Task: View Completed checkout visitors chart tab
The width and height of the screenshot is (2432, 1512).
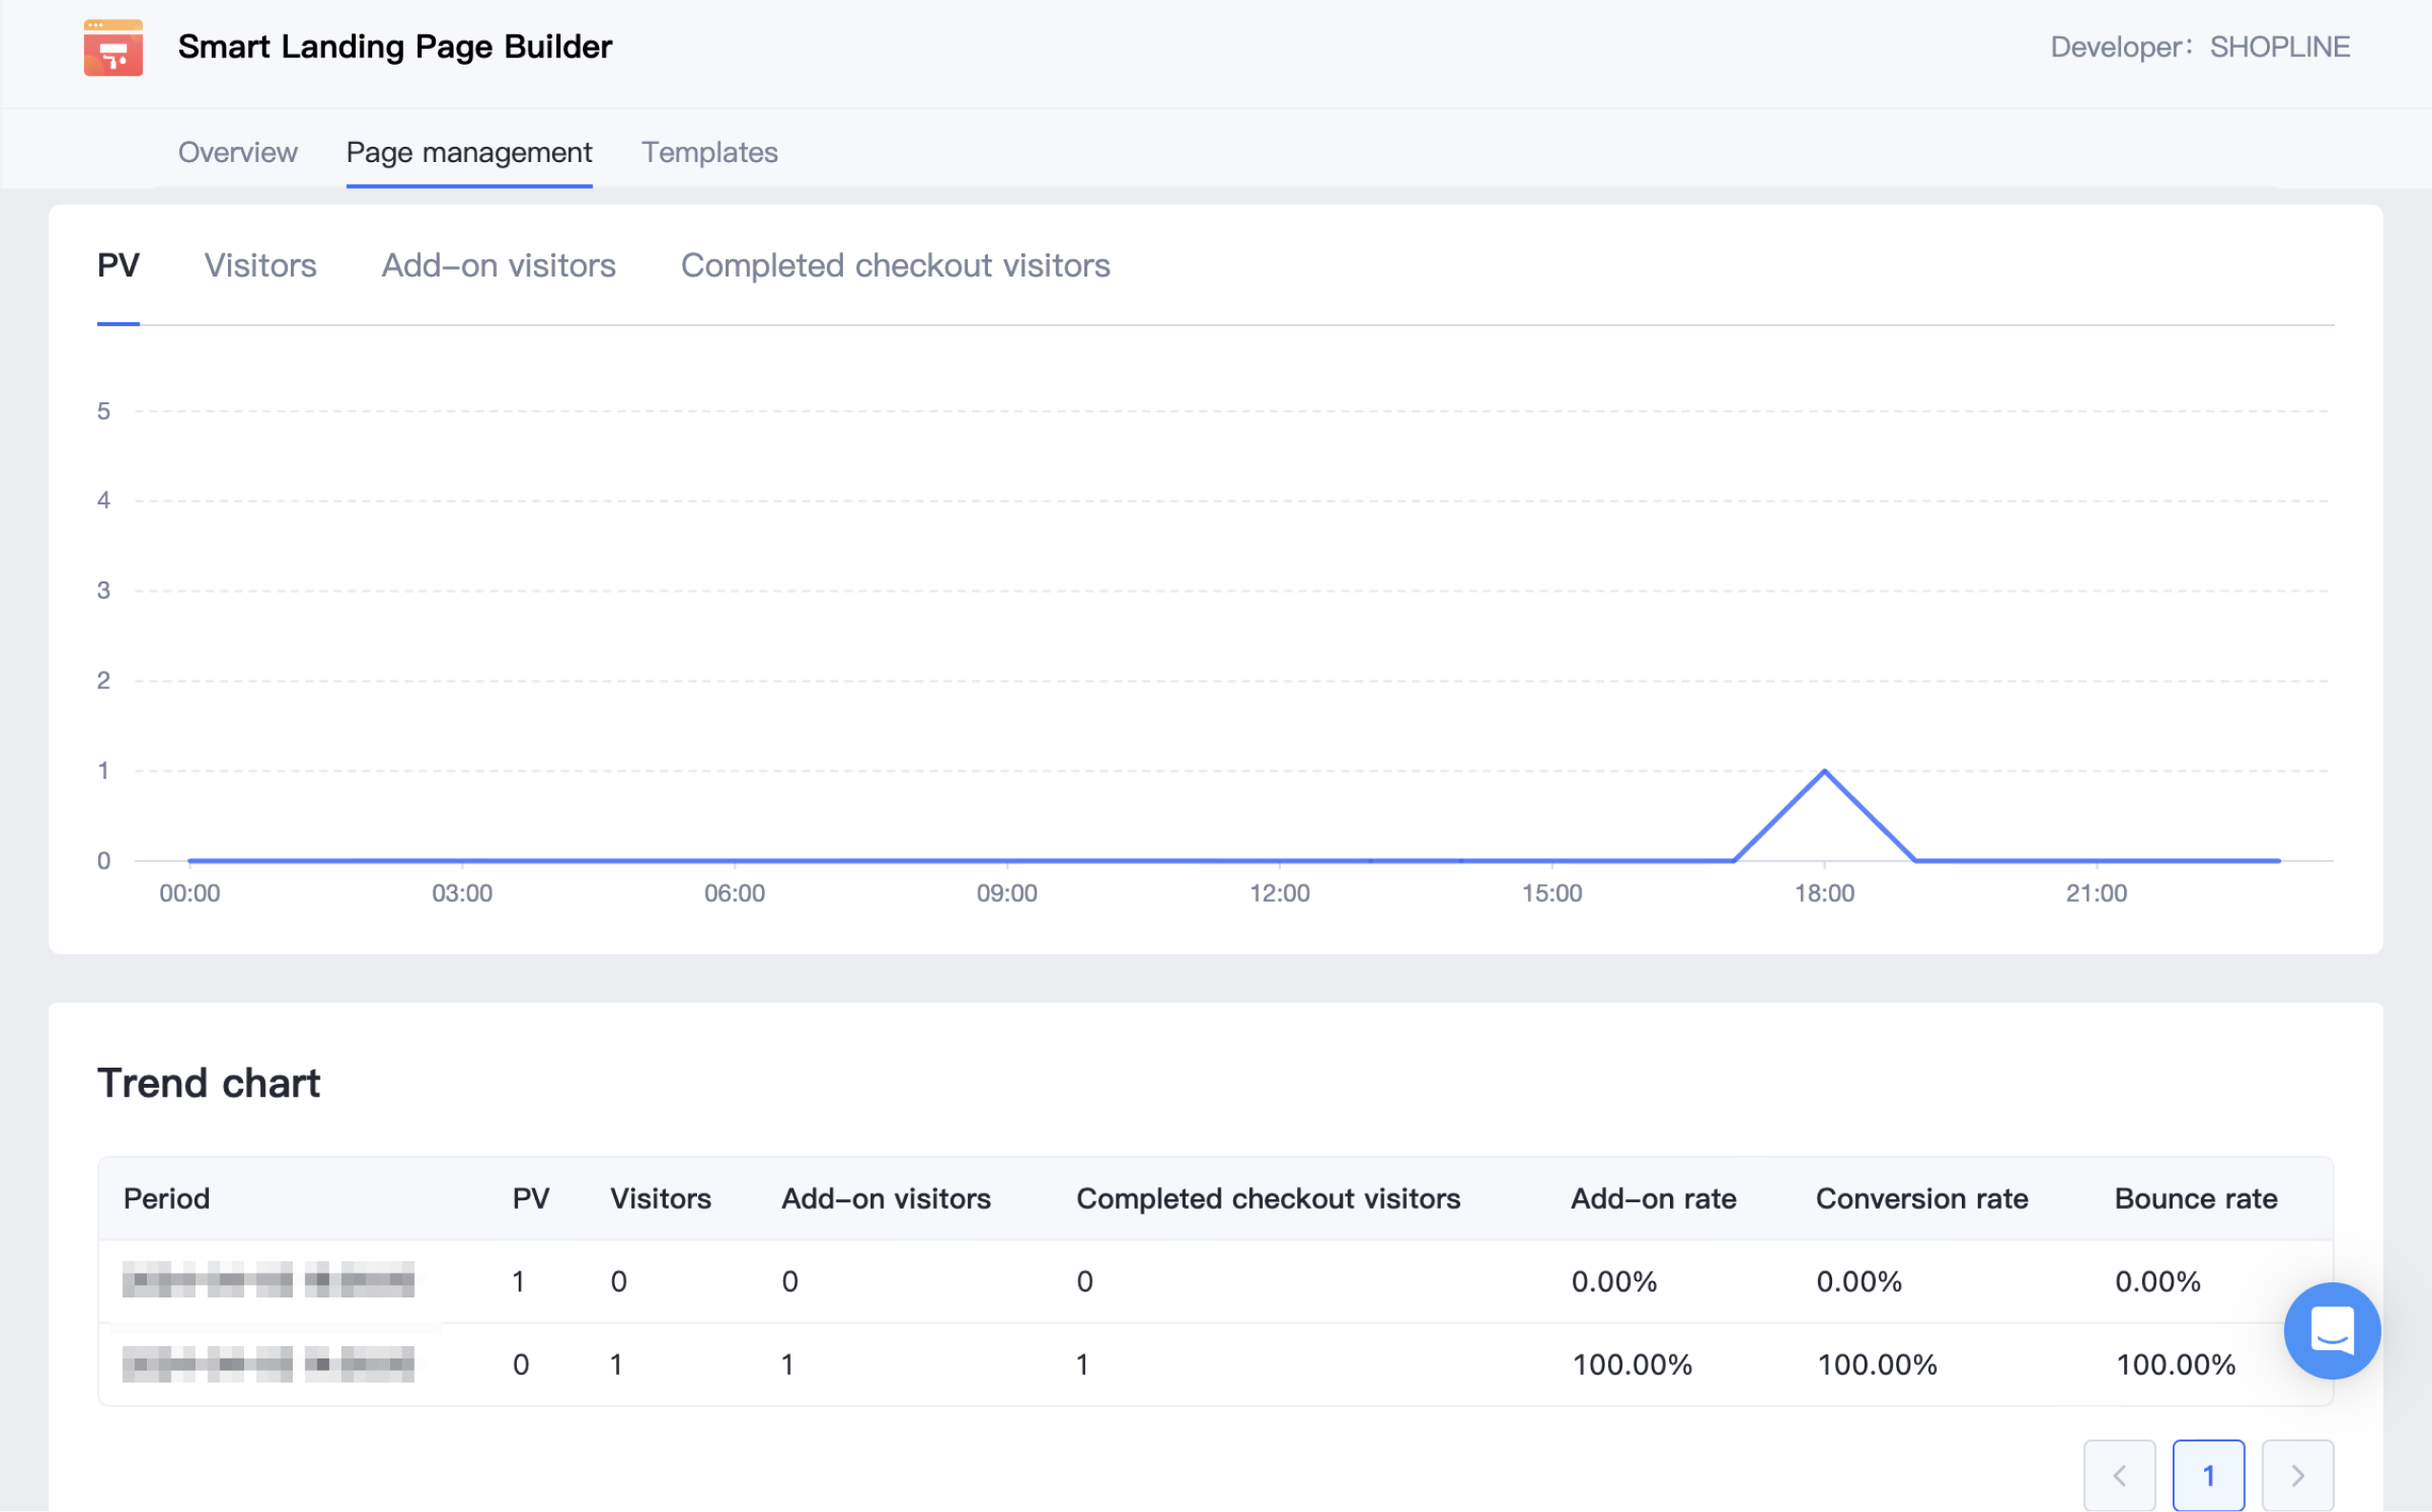Action: point(895,265)
